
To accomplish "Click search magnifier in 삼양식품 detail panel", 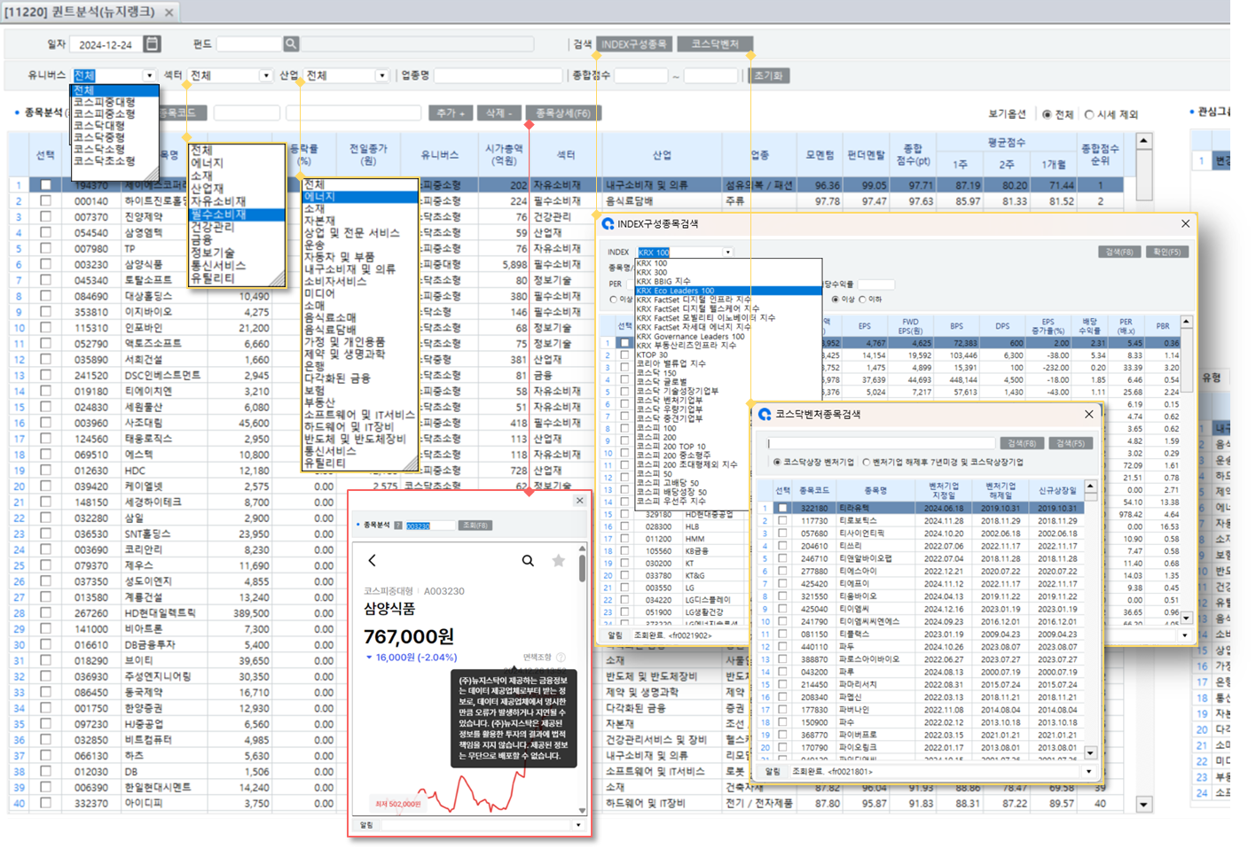I will (x=528, y=560).
